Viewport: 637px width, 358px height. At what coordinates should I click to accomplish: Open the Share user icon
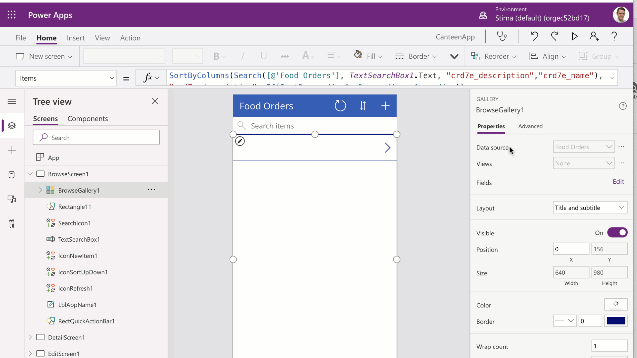click(594, 36)
